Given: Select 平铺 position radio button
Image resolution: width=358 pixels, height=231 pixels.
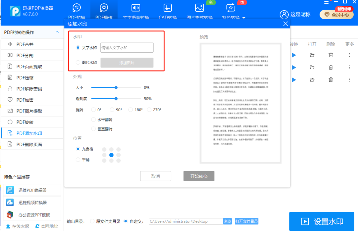Looking at the screenshot, I should coord(78,160).
